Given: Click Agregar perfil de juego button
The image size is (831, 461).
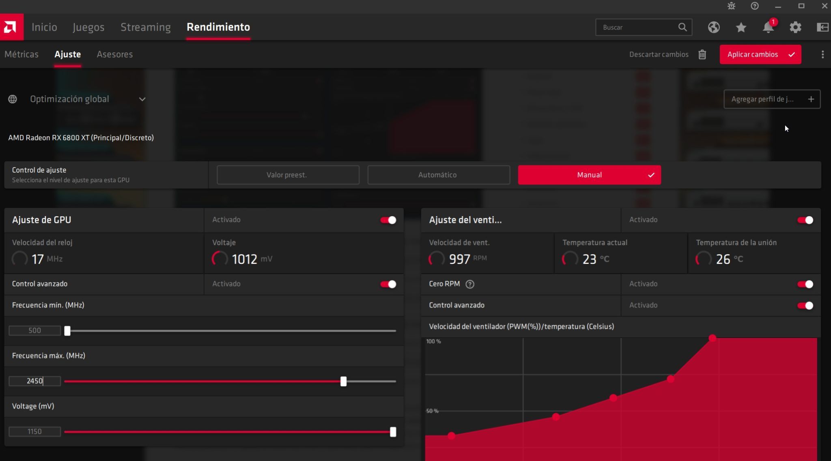Looking at the screenshot, I should [x=772, y=99].
